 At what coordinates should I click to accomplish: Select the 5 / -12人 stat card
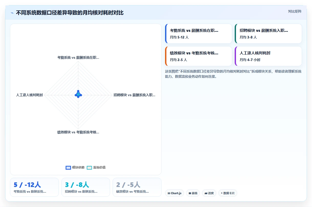(34, 187)
